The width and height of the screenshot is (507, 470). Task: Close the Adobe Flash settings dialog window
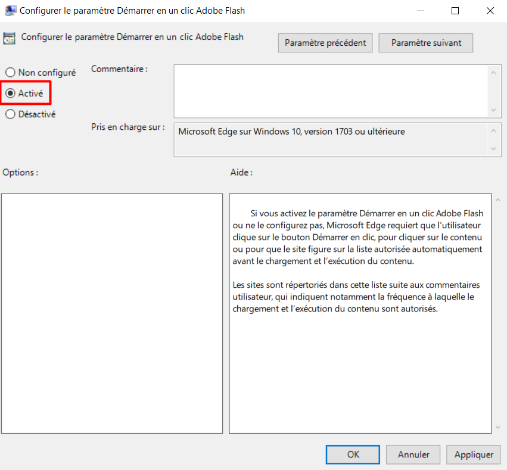click(x=490, y=11)
